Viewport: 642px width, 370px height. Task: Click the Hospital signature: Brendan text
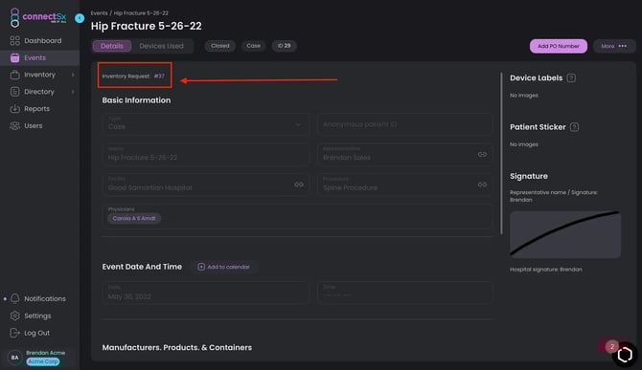(x=546, y=269)
